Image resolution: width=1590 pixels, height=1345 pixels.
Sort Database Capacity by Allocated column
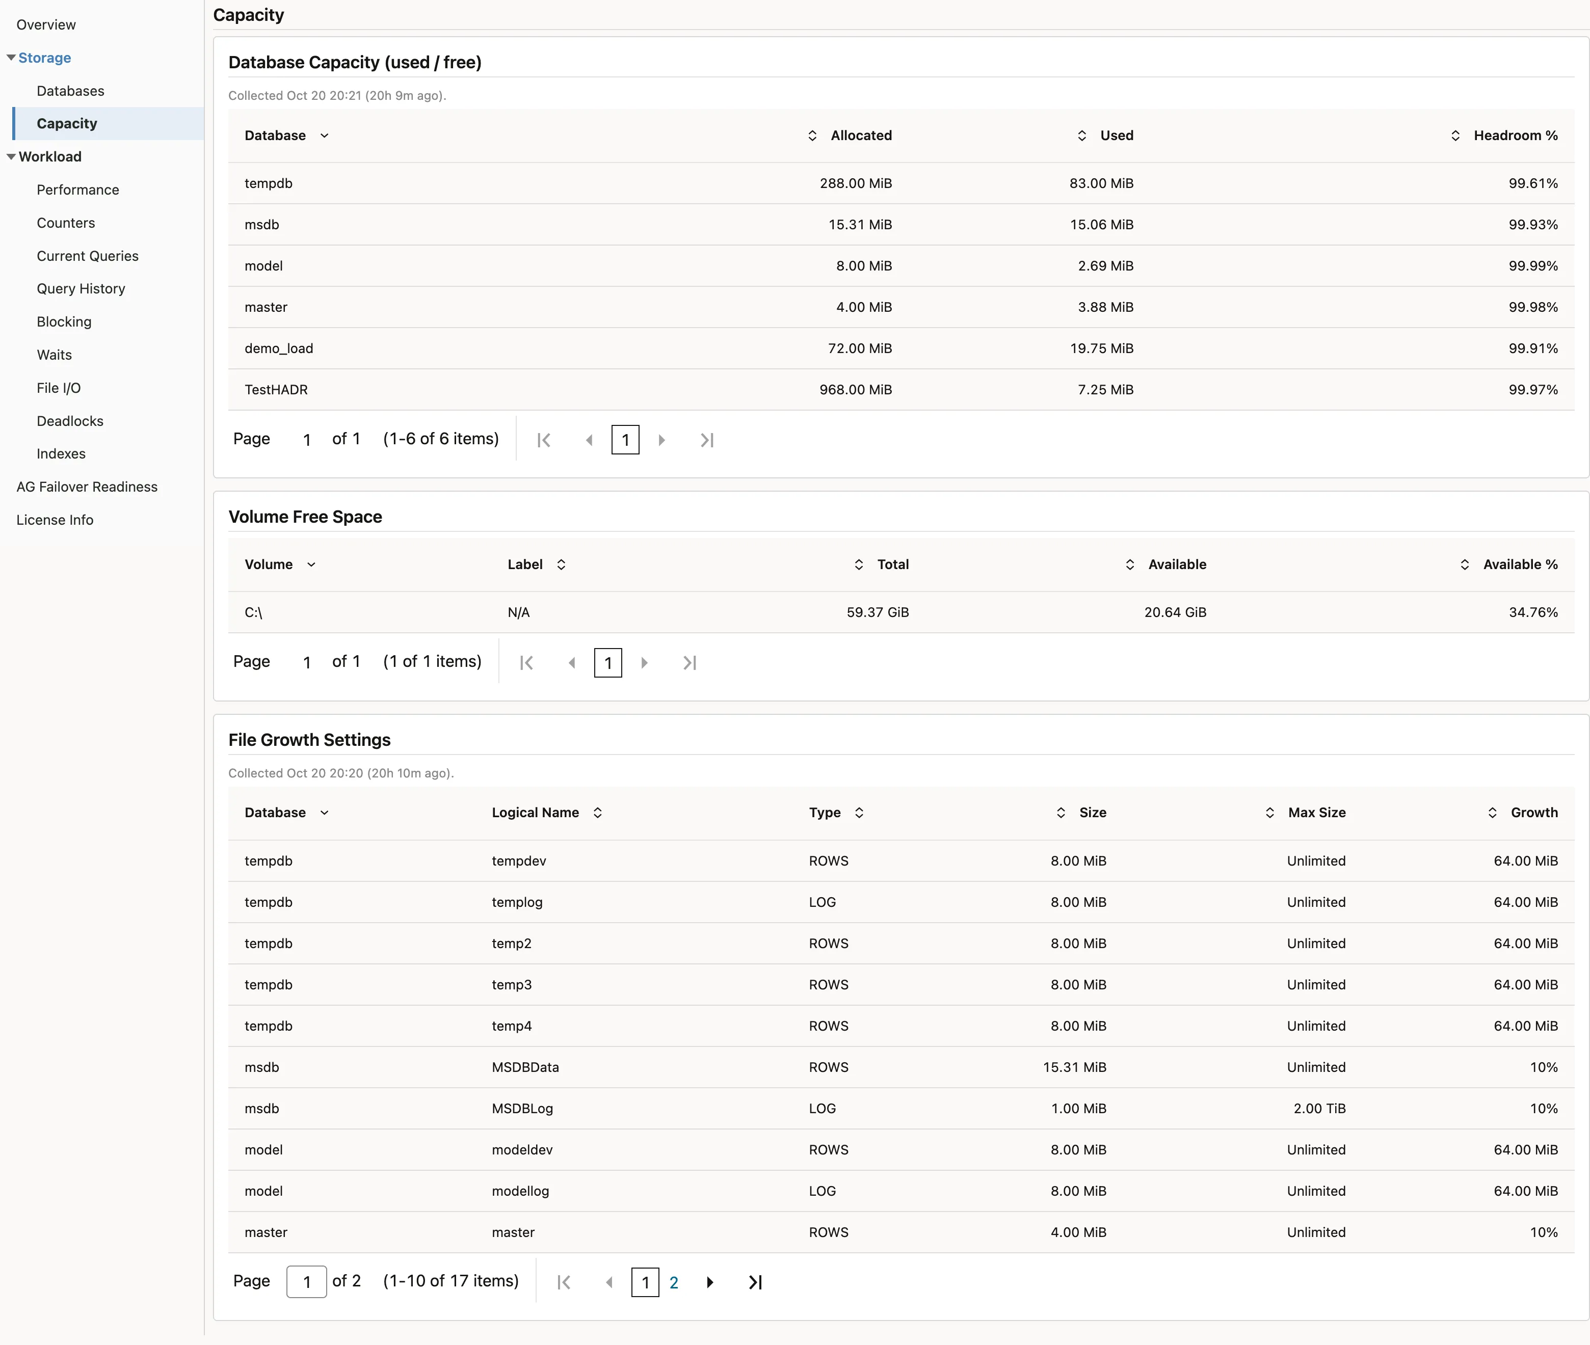coord(812,136)
